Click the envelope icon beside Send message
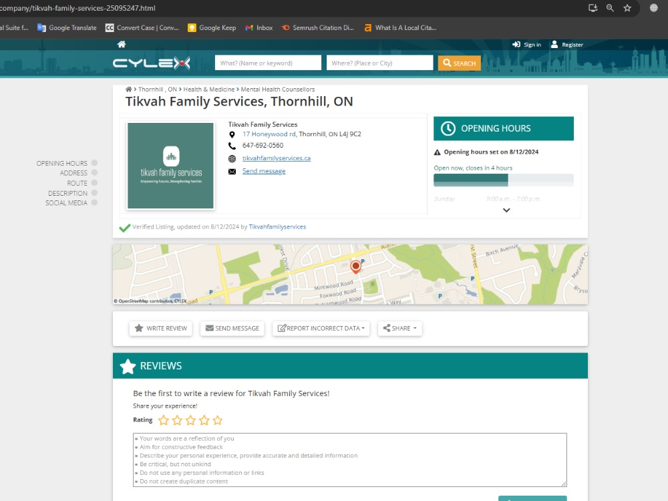This screenshot has height=501, width=668. pos(232,172)
